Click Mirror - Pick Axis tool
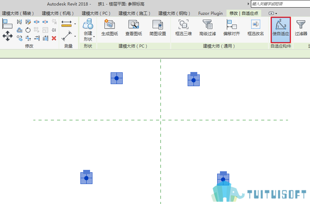 coord(19,22)
